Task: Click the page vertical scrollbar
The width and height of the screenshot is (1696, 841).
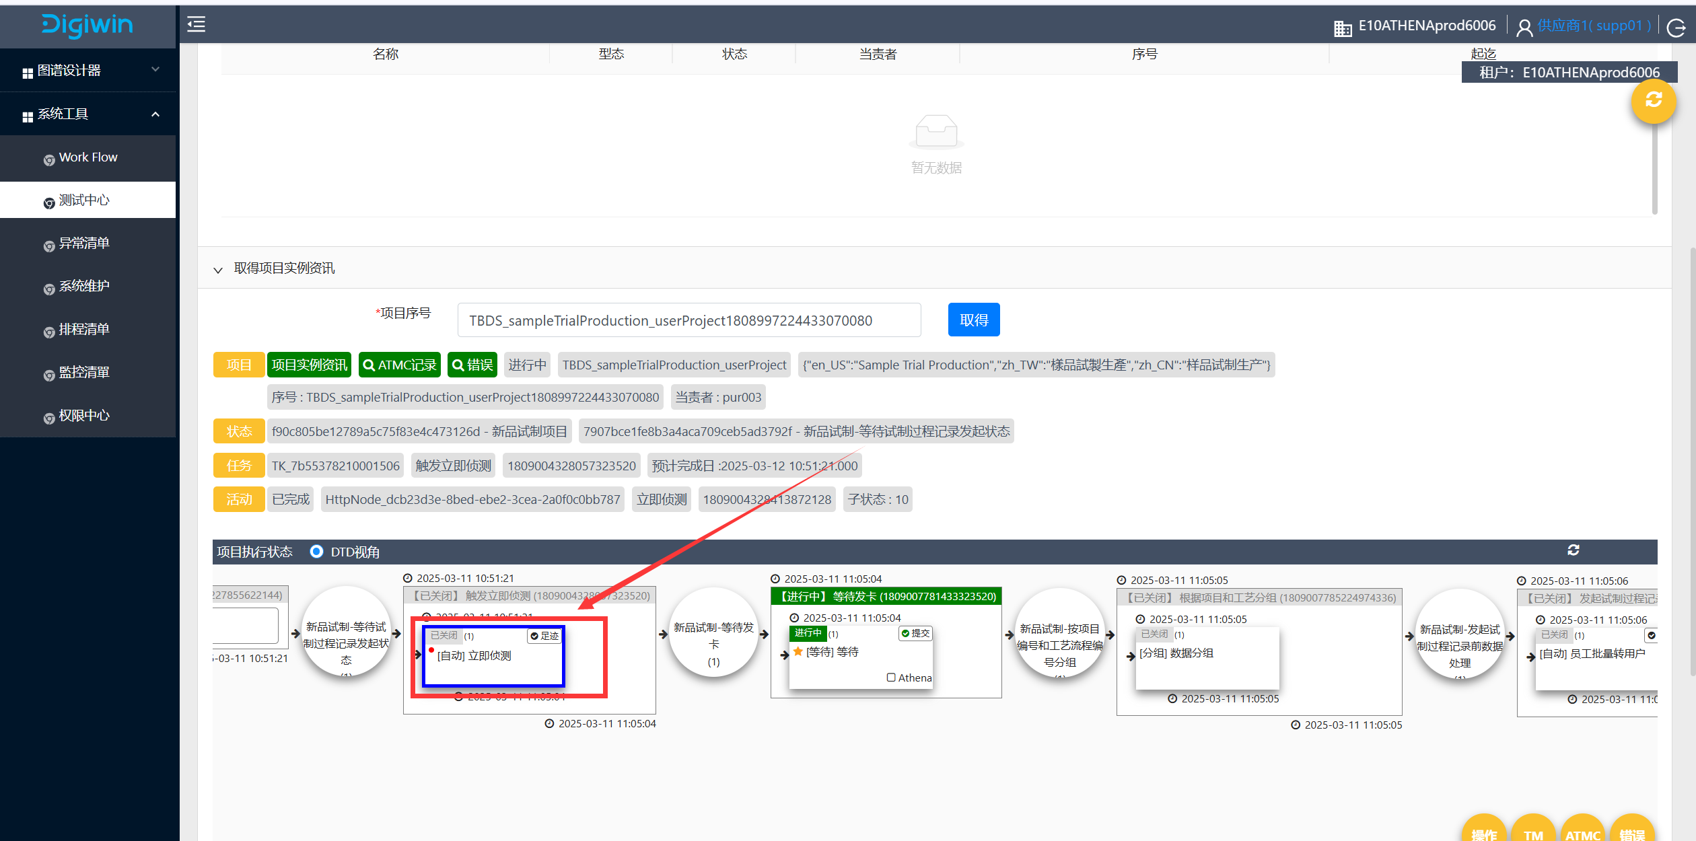Action: 1692,461
